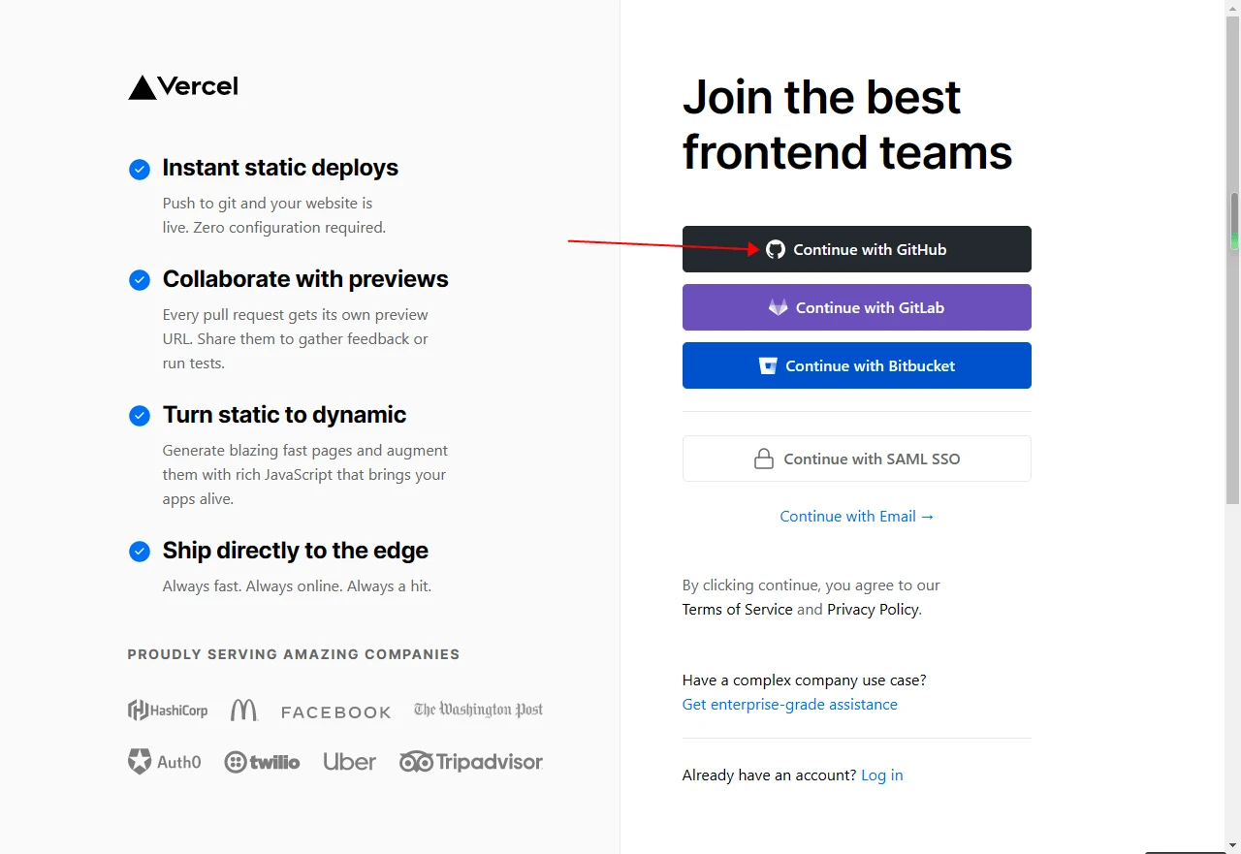The height and width of the screenshot is (854, 1241).
Task: Open the Terms of Service
Action: tap(737, 609)
